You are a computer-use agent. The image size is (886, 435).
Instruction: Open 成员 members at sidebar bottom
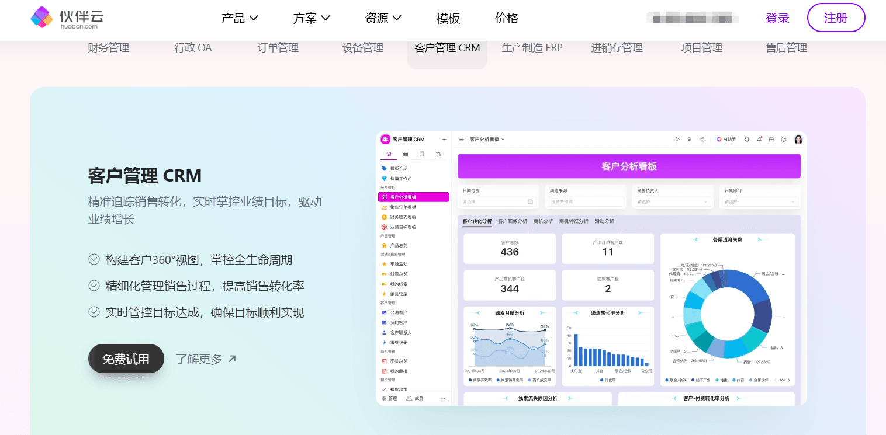coord(414,399)
